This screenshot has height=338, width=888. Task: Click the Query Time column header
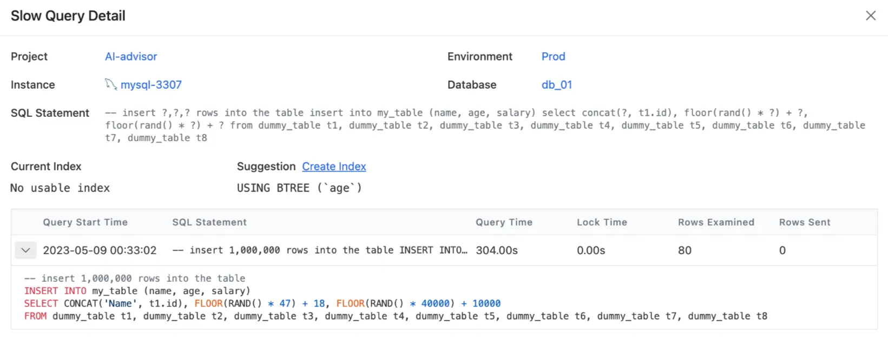coord(504,222)
